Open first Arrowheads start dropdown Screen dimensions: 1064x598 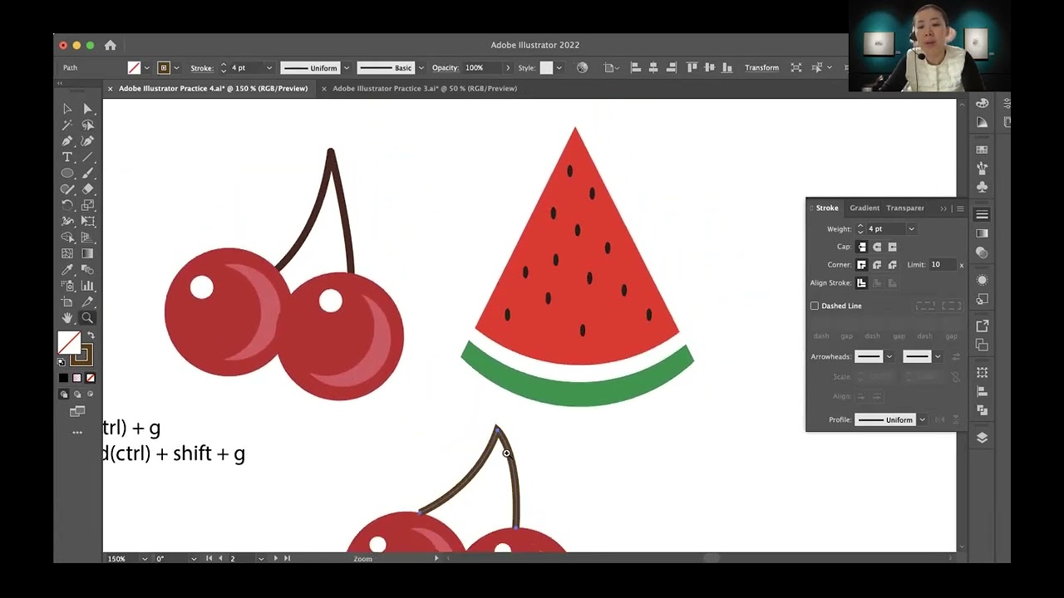point(889,356)
